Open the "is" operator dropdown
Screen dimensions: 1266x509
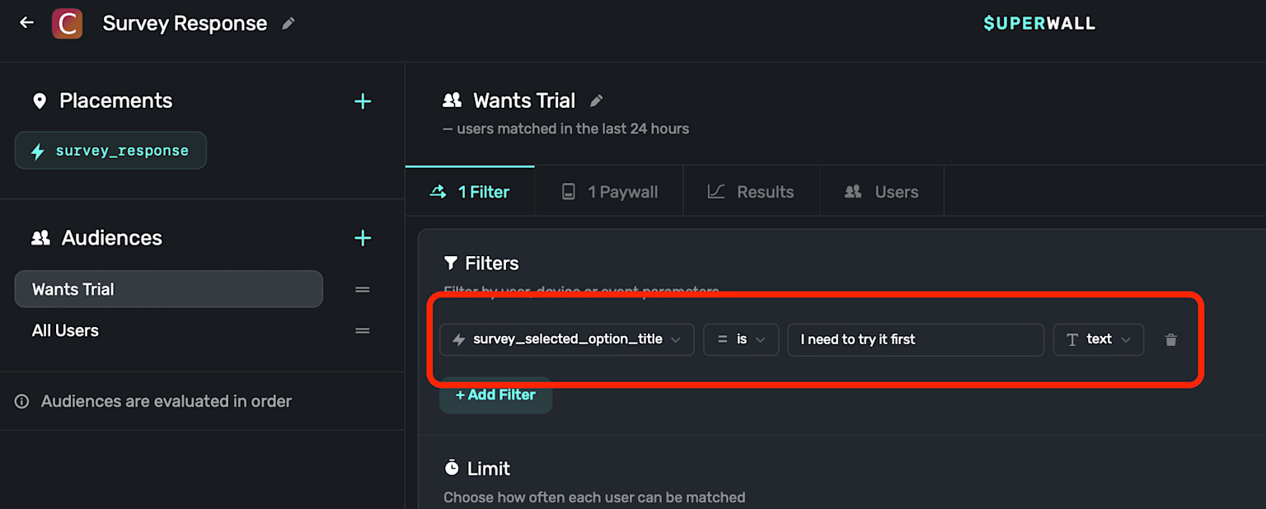[741, 339]
